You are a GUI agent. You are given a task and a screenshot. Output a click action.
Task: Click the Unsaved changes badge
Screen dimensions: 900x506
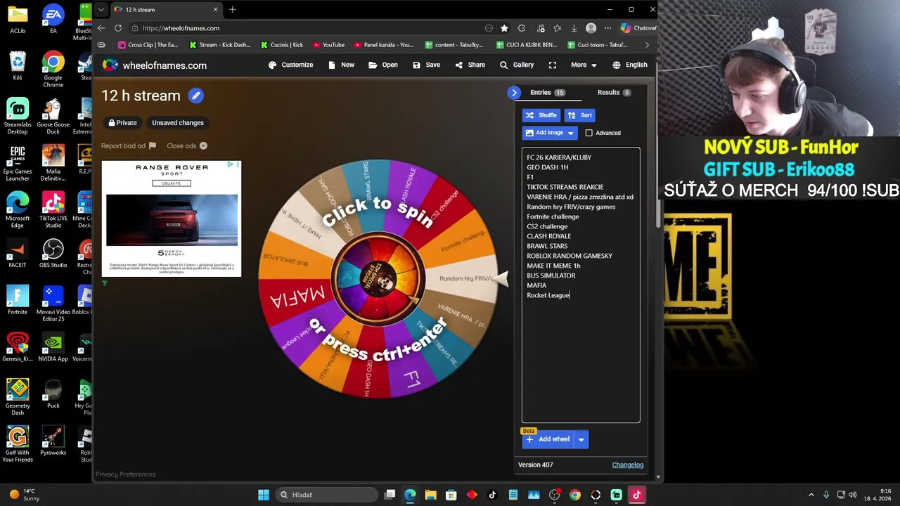(x=178, y=123)
